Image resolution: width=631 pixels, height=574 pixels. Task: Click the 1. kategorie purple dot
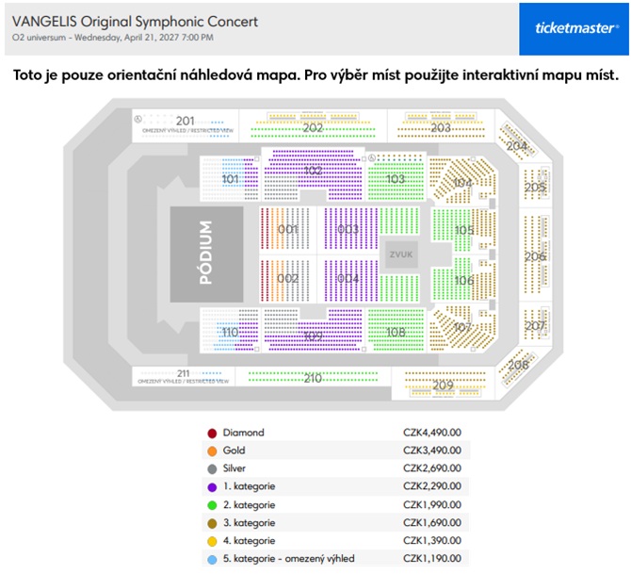click(212, 487)
